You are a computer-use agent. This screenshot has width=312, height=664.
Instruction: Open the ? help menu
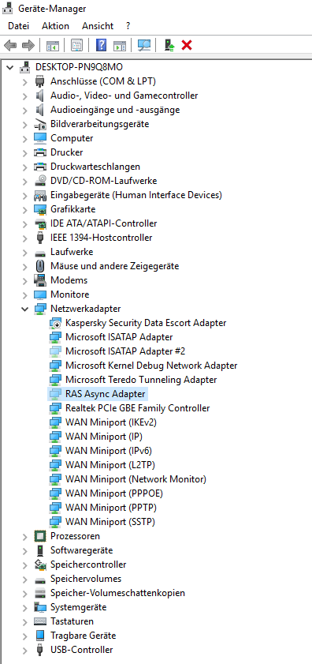pos(128,26)
